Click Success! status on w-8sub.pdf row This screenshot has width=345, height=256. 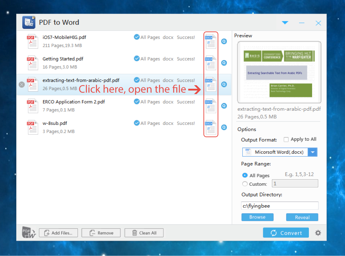(186, 123)
